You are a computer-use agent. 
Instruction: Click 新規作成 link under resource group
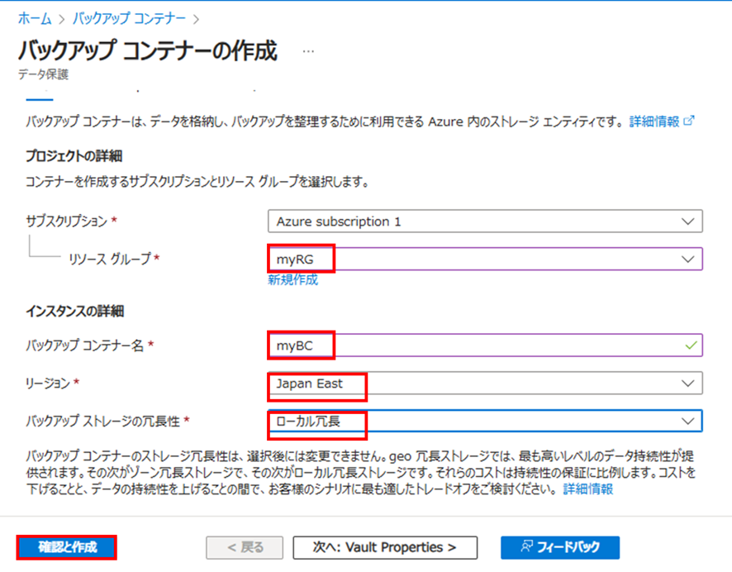tap(292, 279)
